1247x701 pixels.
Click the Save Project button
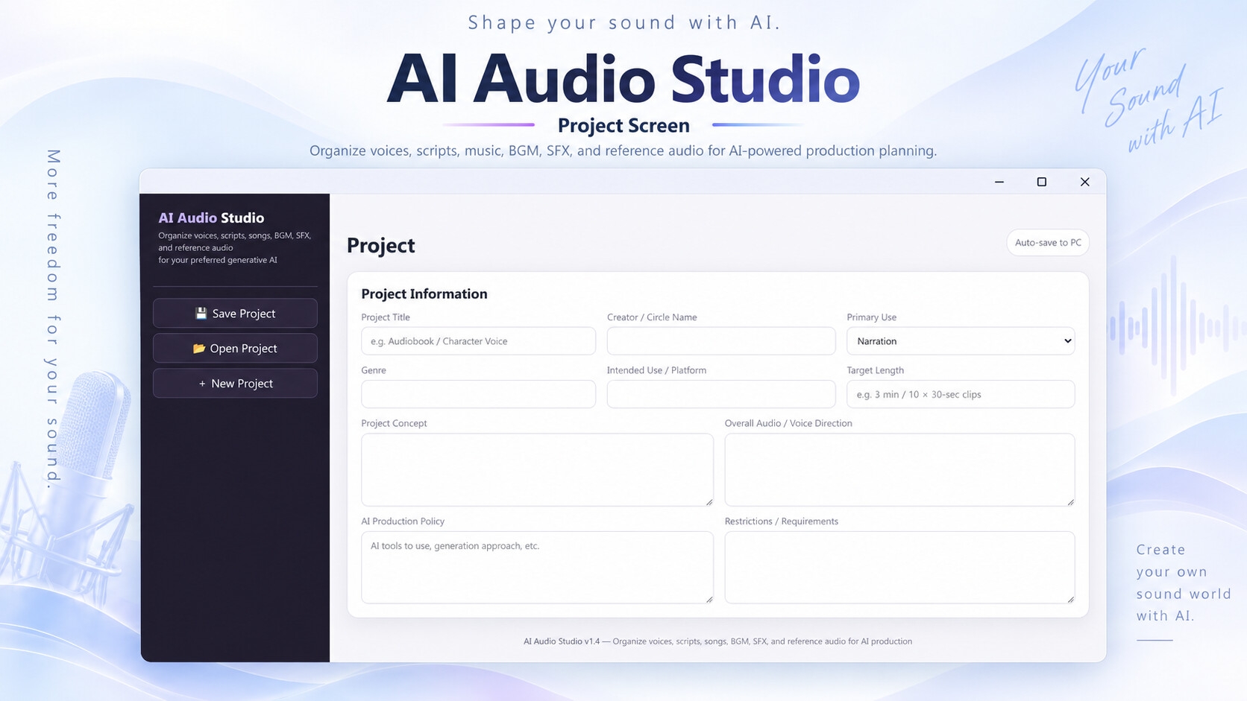pos(235,314)
